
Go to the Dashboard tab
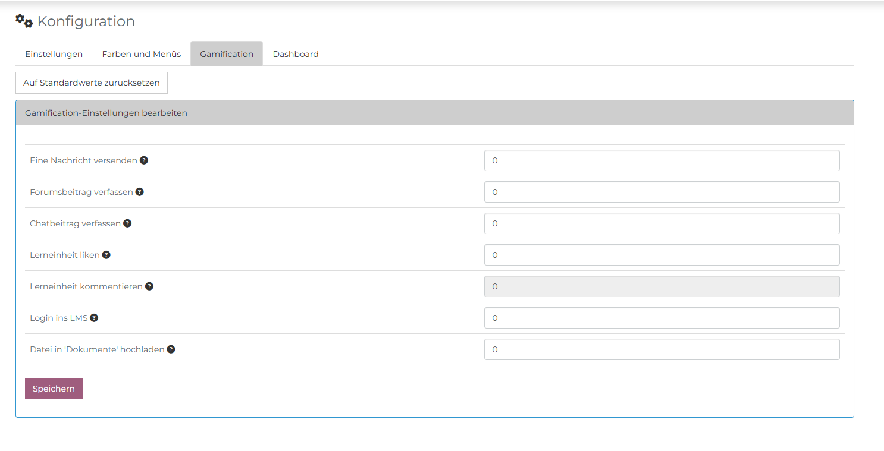(x=296, y=54)
